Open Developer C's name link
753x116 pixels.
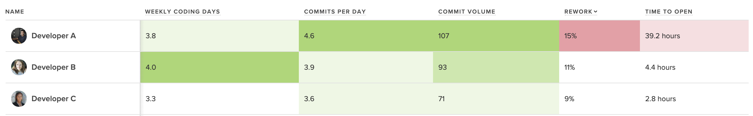click(54, 99)
